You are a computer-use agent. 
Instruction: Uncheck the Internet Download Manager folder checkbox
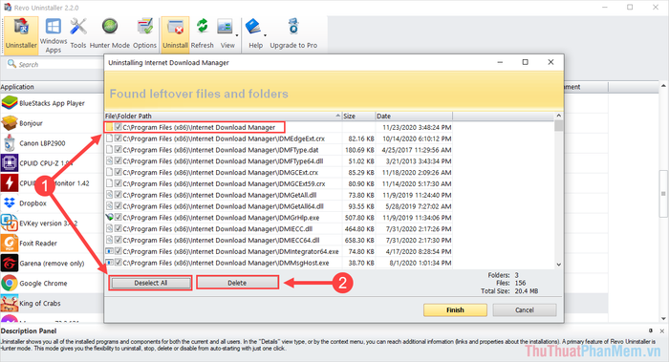119,127
